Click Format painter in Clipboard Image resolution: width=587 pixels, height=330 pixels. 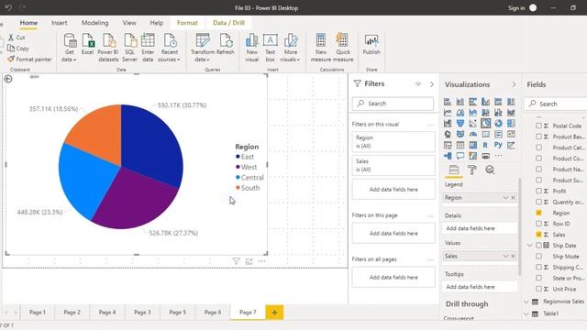click(x=29, y=59)
